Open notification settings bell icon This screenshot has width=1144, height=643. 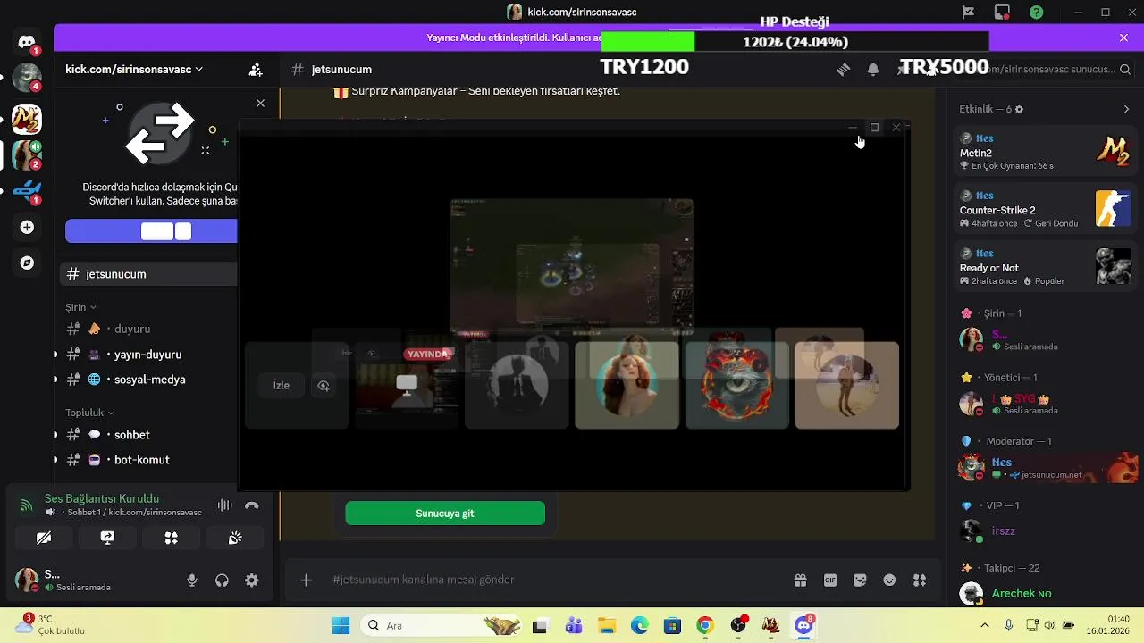[x=873, y=69]
